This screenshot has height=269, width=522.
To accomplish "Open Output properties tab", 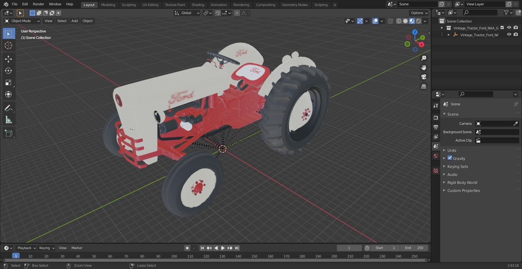I will tap(436, 127).
